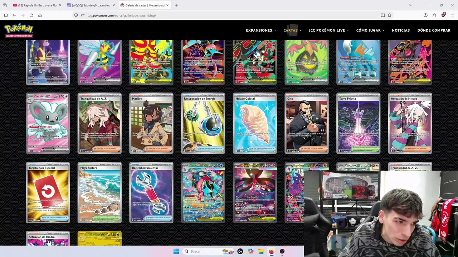458x257 pixels.
Task: Open the extensions puzzle icon
Action: point(434,15)
